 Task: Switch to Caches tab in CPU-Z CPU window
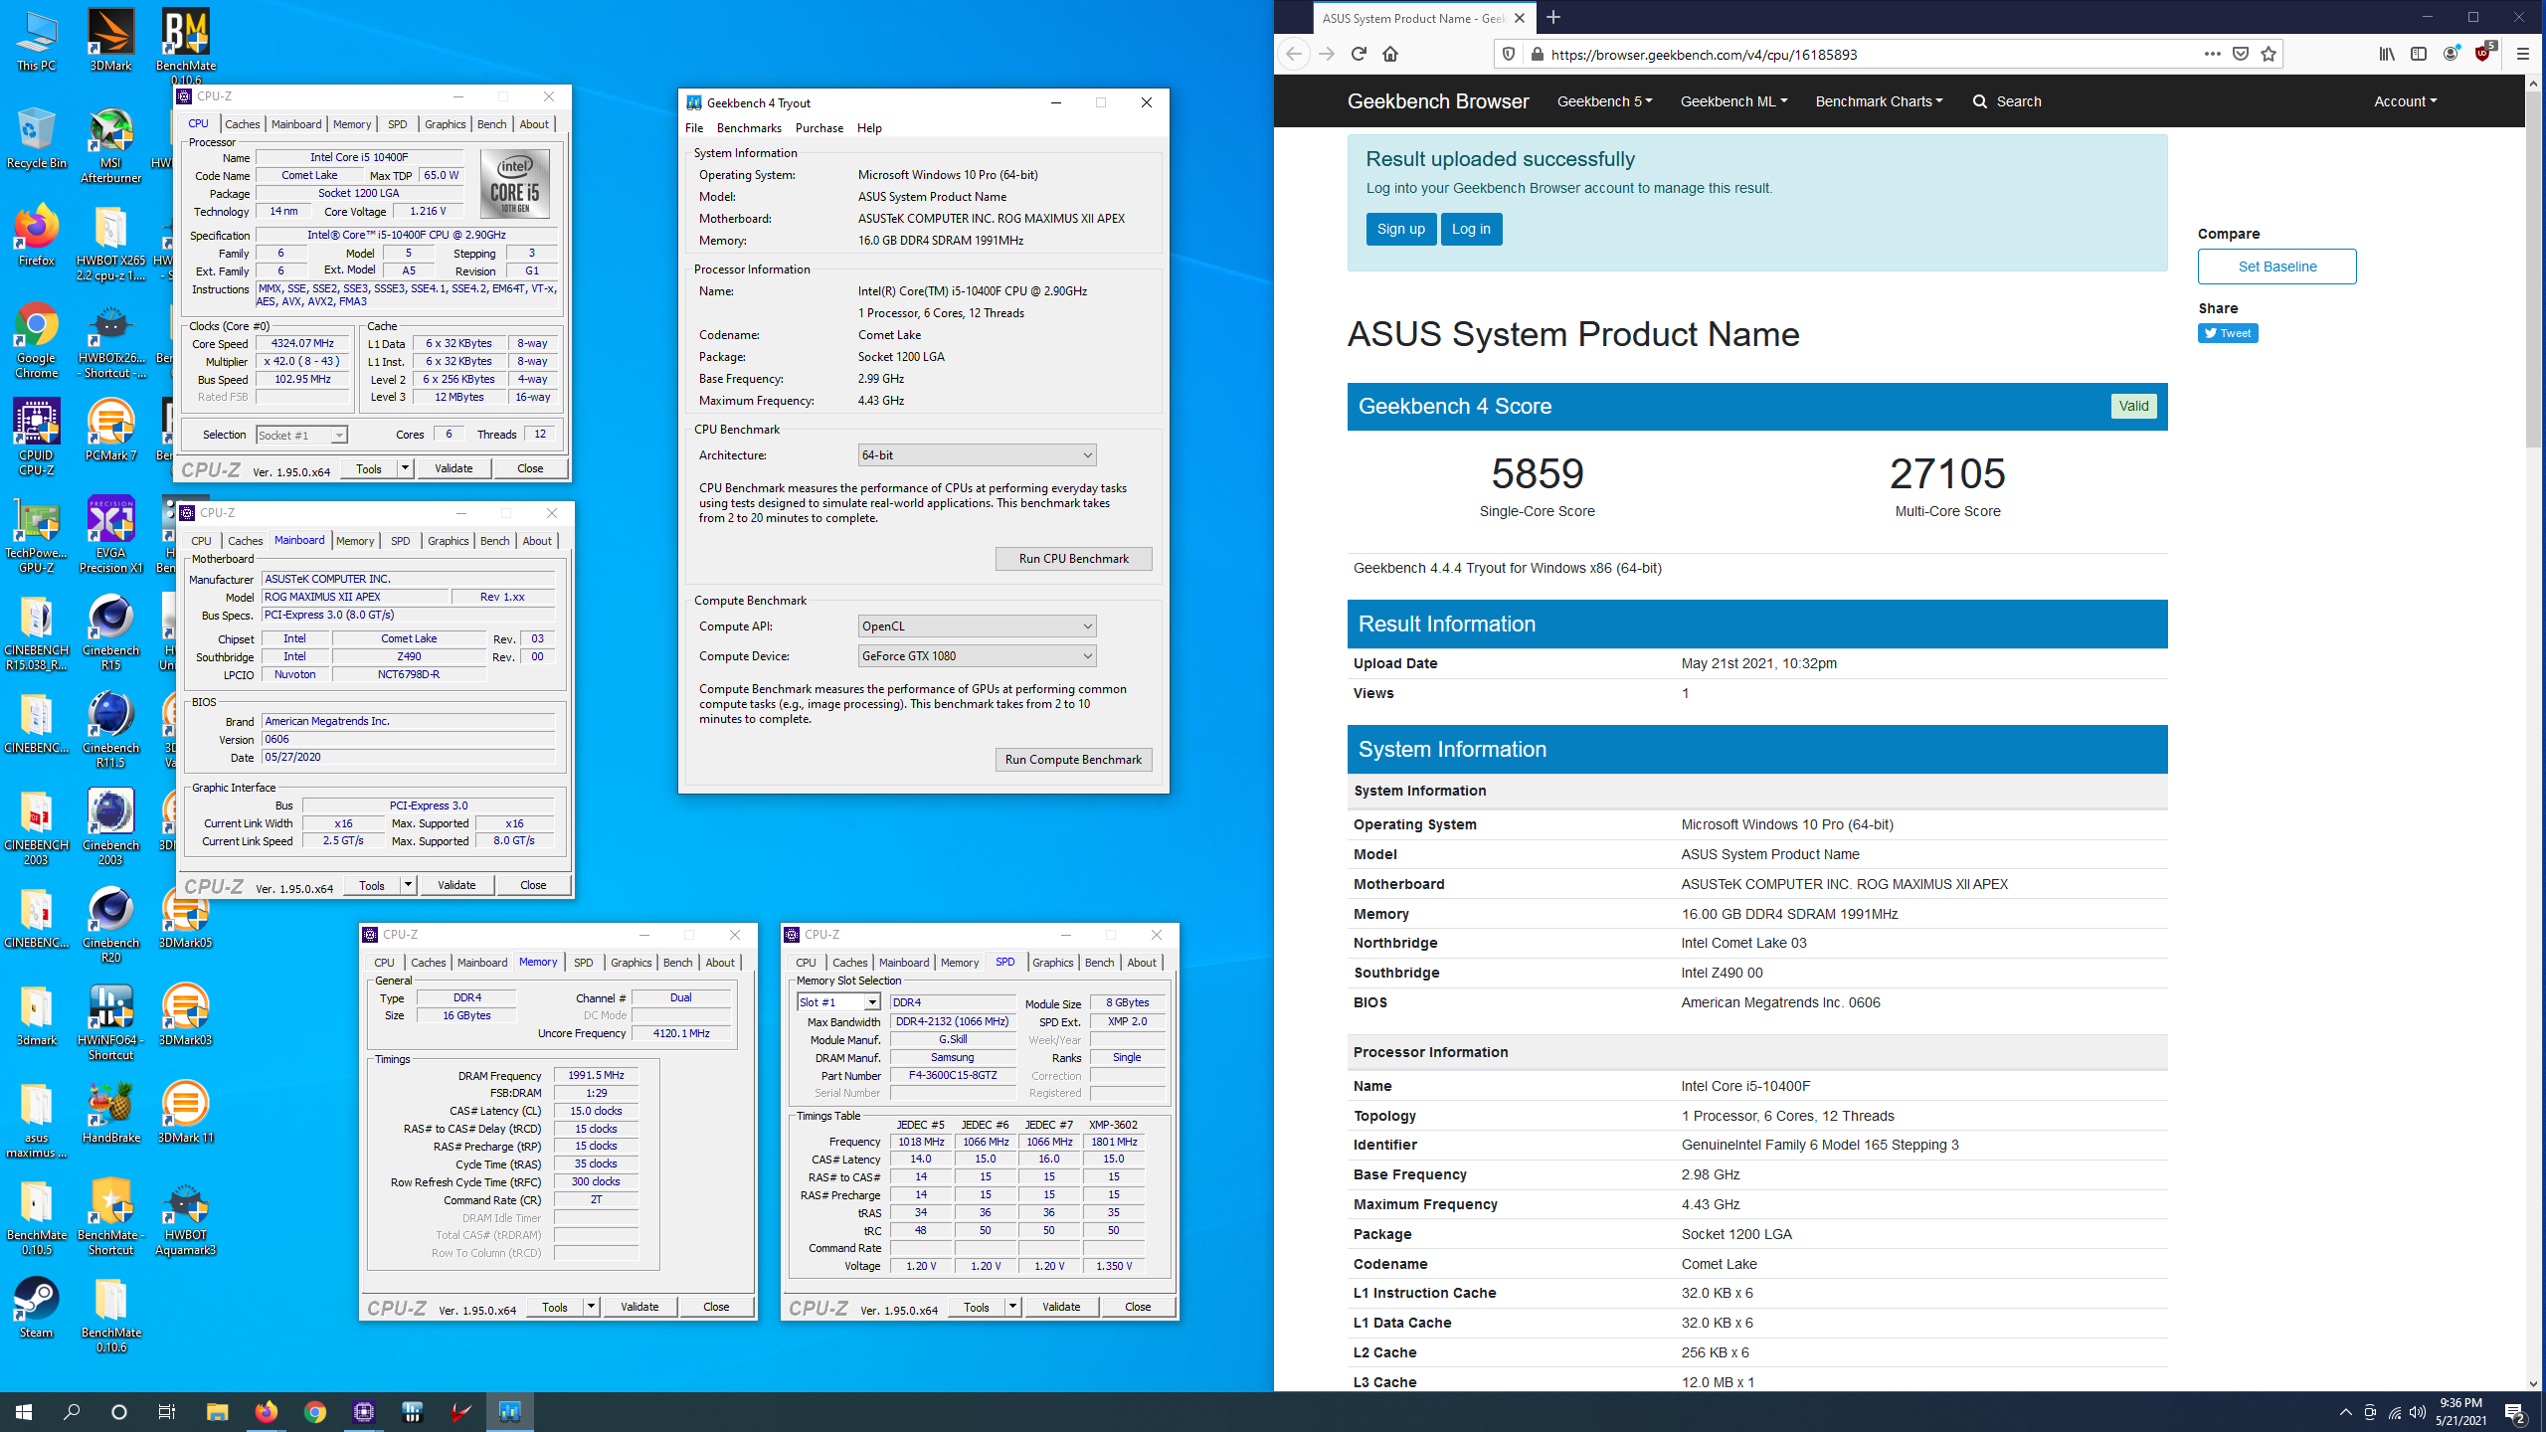[x=242, y=124]
